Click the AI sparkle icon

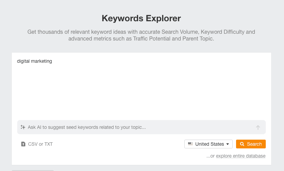click(x=23, y=127)
